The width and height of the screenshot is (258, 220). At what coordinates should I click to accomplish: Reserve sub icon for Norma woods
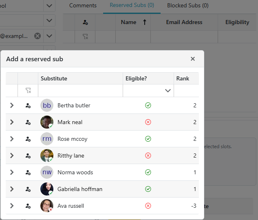click(x=28, y=173)
